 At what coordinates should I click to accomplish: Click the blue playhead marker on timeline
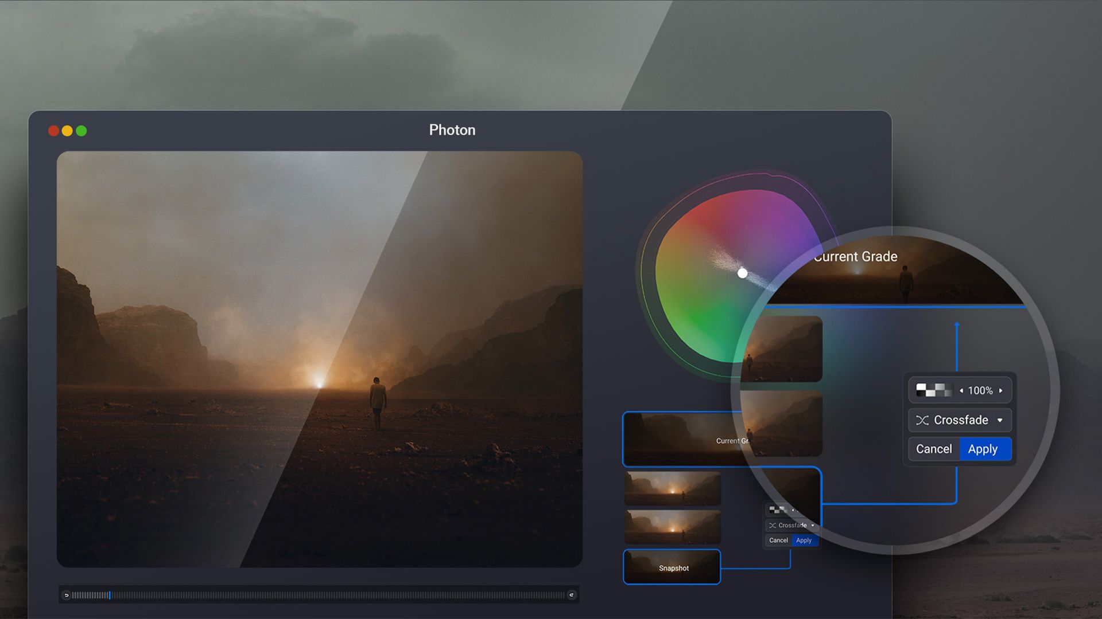pyautogui.click(x=110, y=595)
